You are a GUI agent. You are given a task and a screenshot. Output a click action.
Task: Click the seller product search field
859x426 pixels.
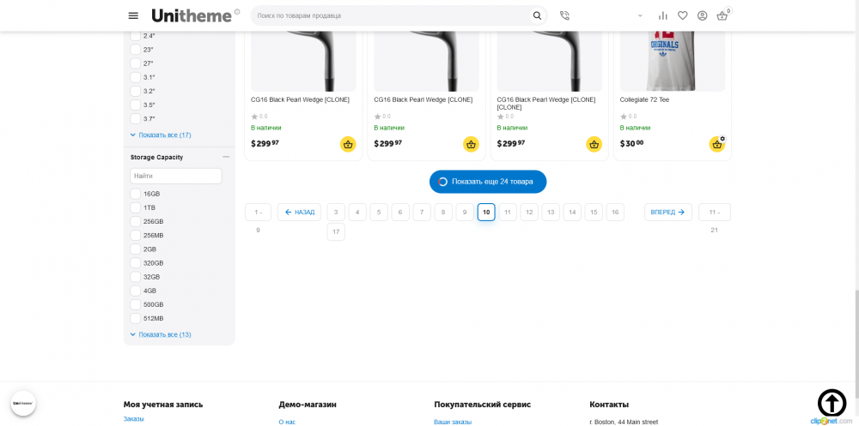pos(391,15)
